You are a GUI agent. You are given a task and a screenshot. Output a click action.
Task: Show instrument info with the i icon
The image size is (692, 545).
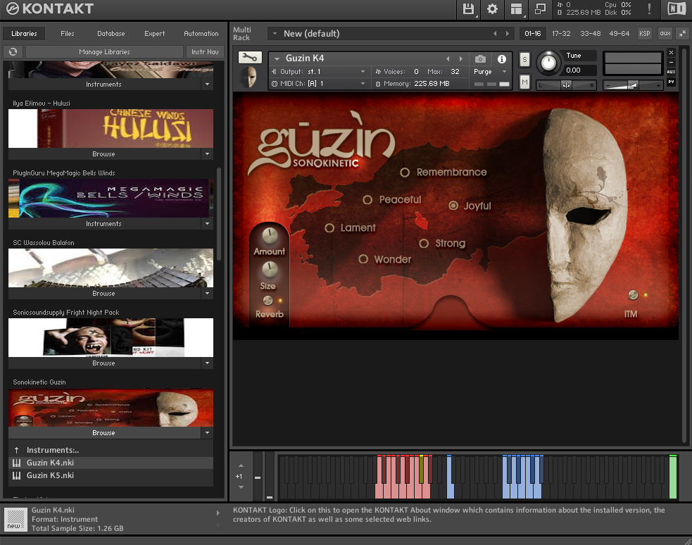pos(502,58)
